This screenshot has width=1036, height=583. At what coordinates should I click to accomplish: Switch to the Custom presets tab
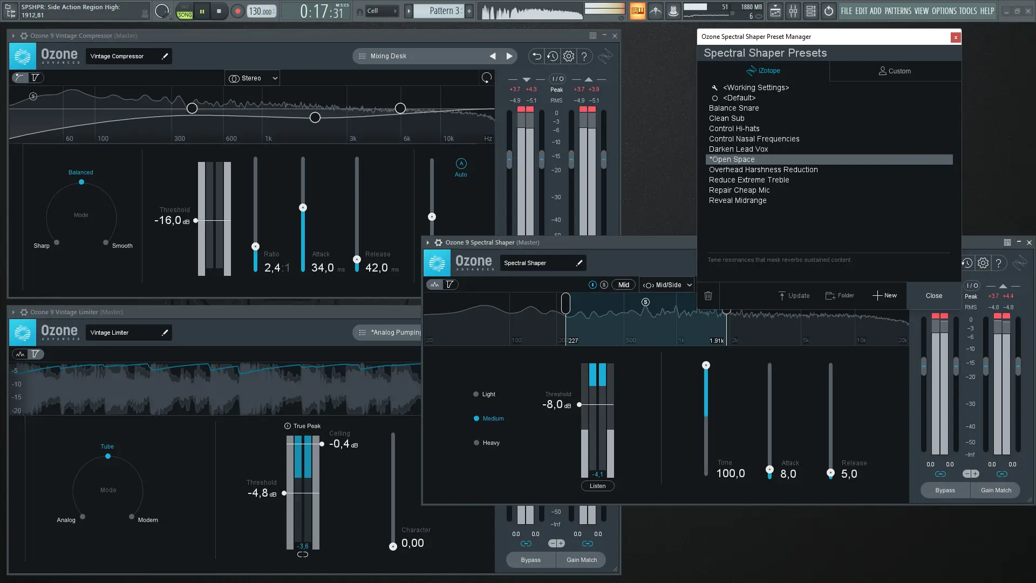click(895, 71)
